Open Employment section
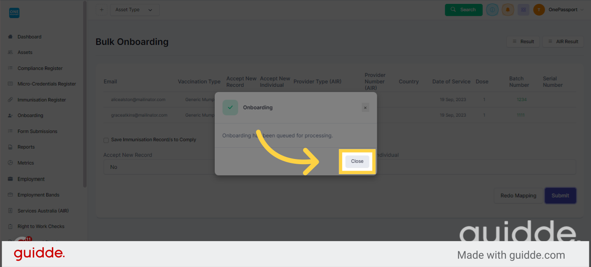 [x=31, y=179]
